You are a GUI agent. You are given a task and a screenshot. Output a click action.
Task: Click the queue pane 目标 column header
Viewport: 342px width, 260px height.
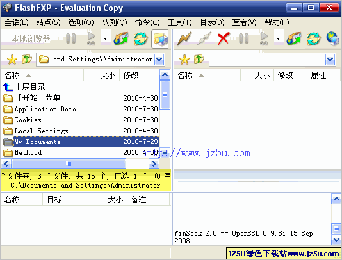pyautogui.click(x=63, y=199)
